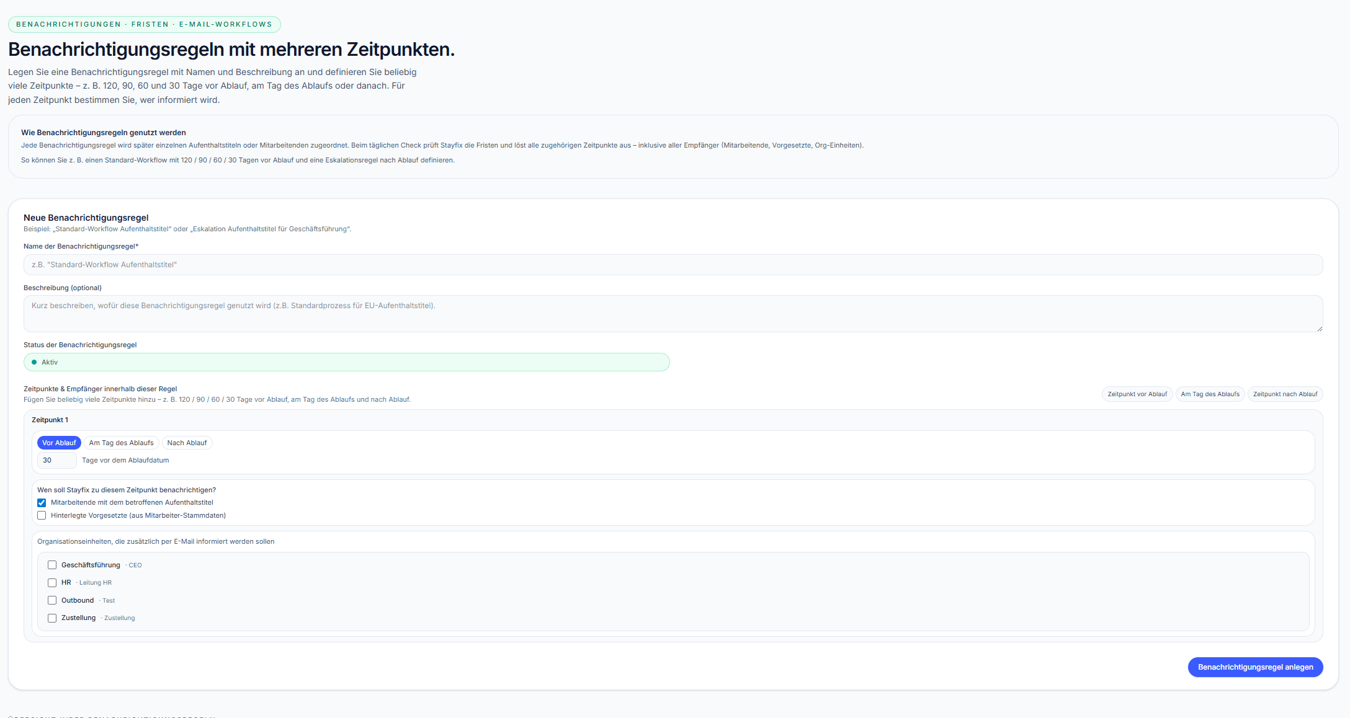Select the Vor Ablauf option

[x=59, y=443]
